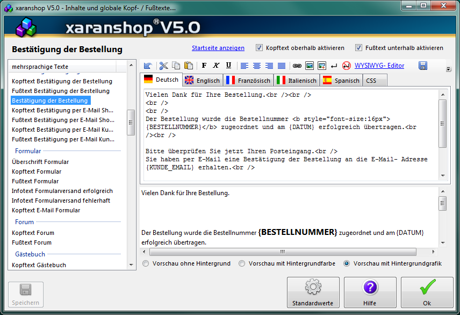Toggle Kopftext oberhalb aktivieren checkbox
The image size is (460, 315).
coord(259,47)
